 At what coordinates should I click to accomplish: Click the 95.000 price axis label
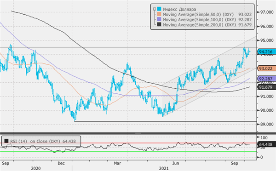point(267,40)
